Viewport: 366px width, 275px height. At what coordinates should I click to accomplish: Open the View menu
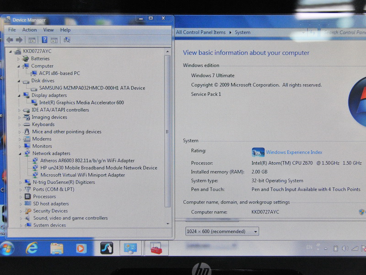point(48,30)
